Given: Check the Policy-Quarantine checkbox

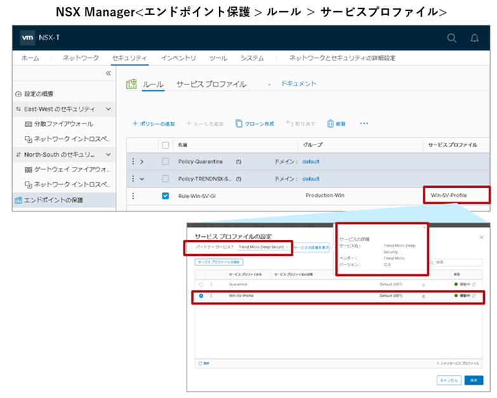Looking at the screenshot, I should coord(166,162).
